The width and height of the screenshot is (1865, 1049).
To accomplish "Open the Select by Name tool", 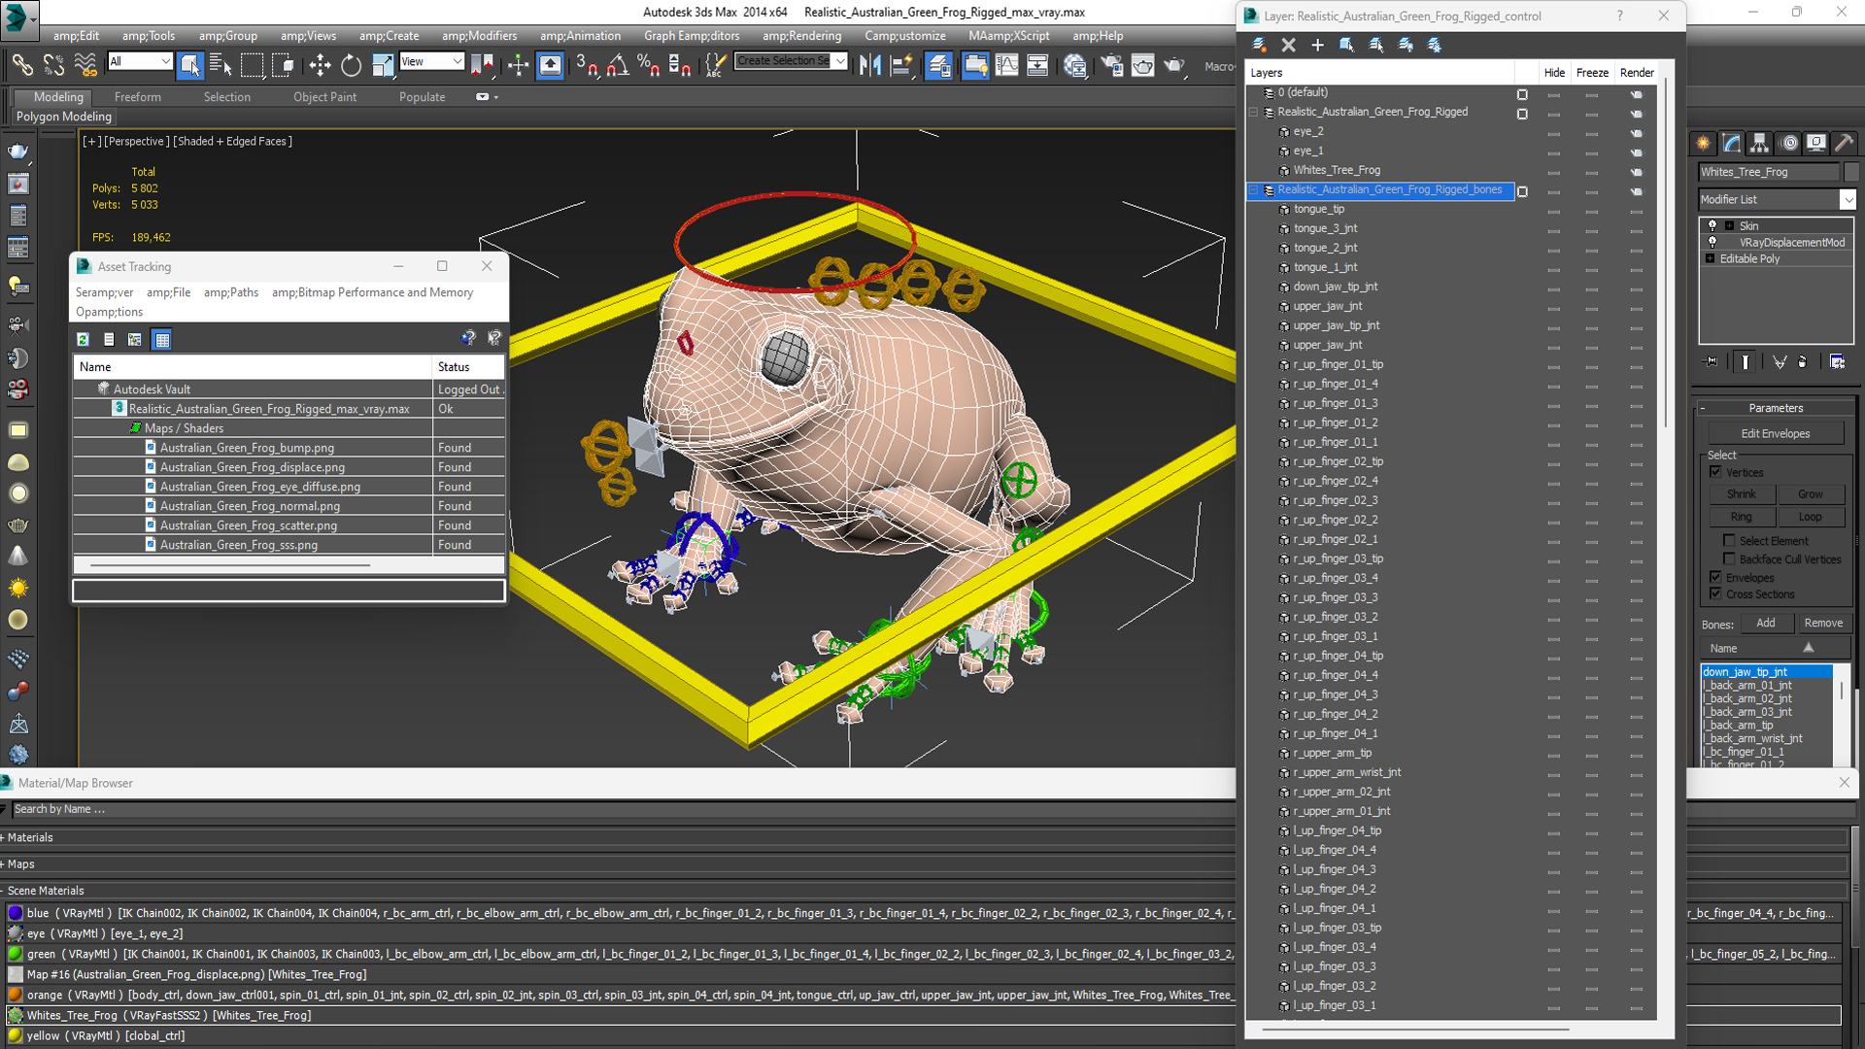I will (x=220, y=65).
